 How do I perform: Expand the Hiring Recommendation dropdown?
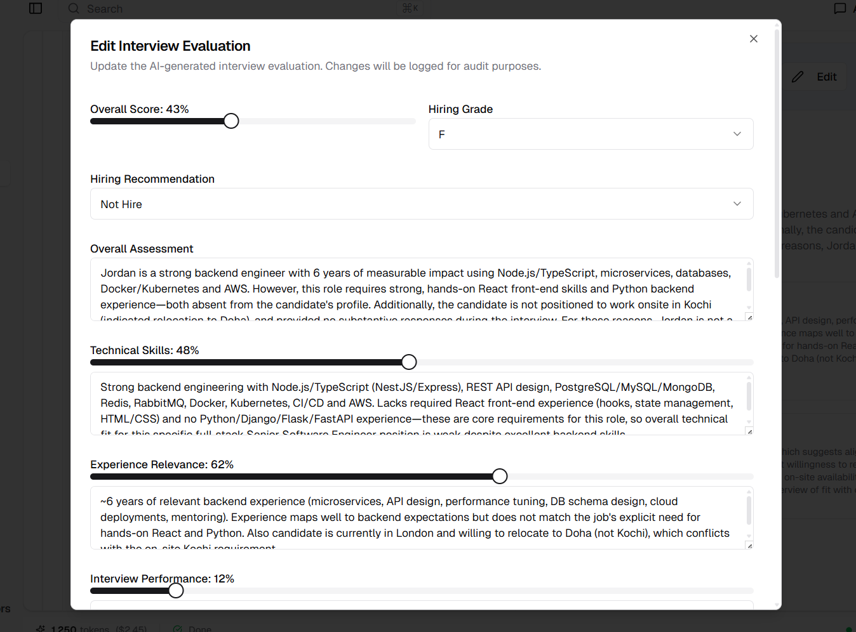pos(421,204)
